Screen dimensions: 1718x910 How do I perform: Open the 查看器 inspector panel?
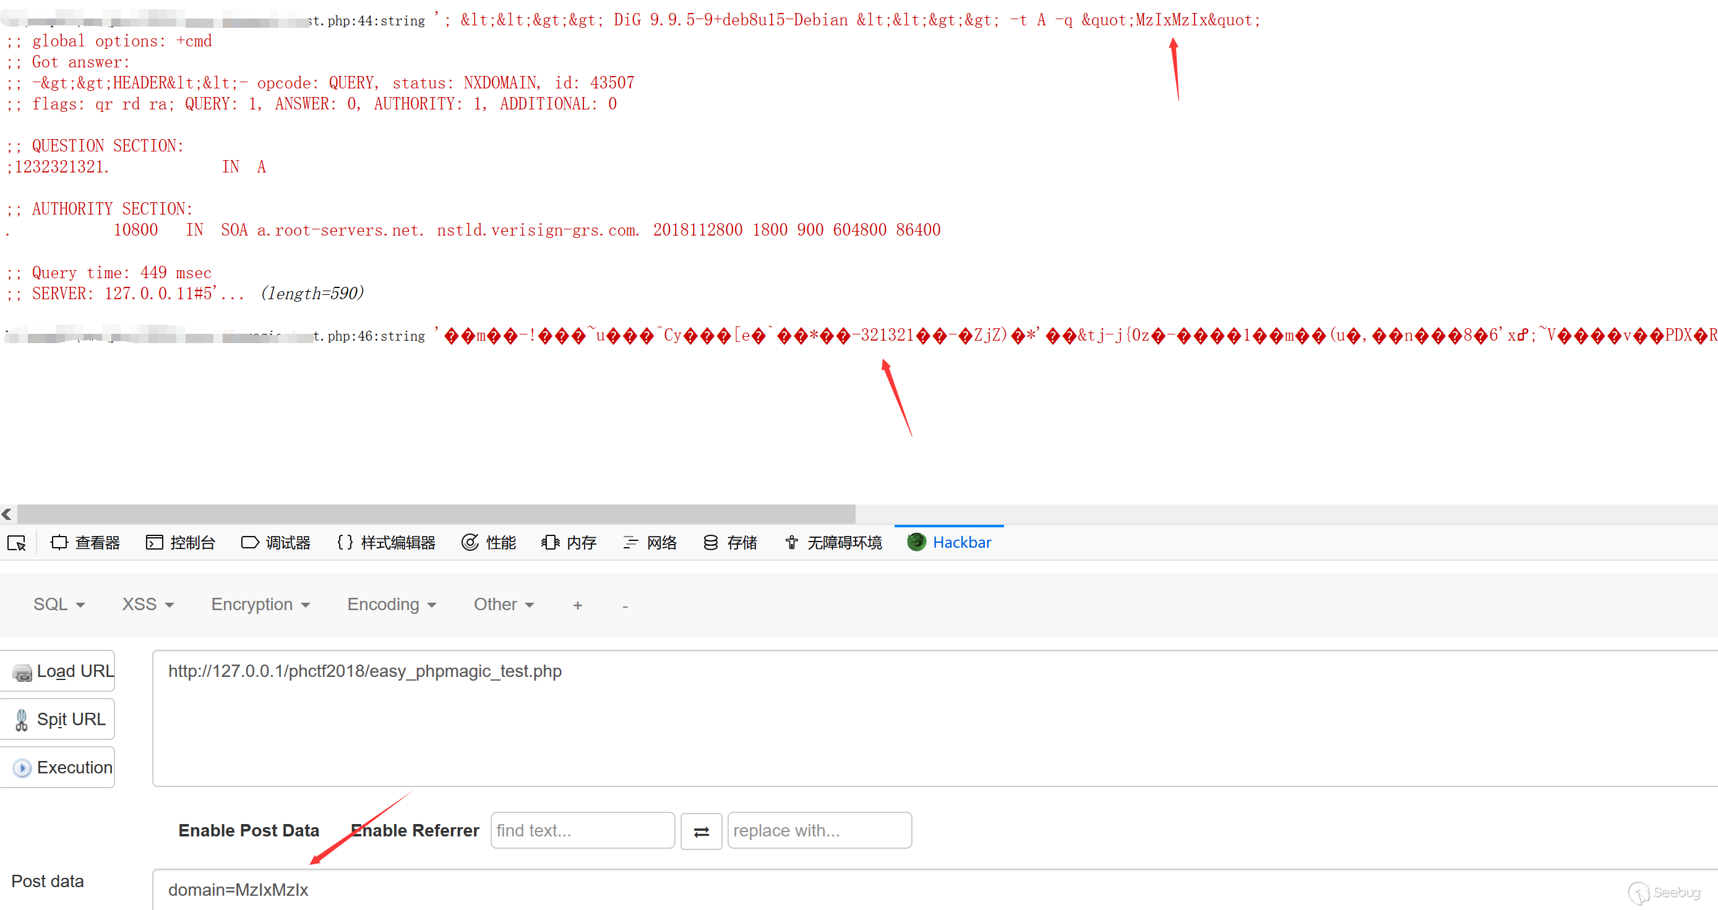click(x=85, y=543)
